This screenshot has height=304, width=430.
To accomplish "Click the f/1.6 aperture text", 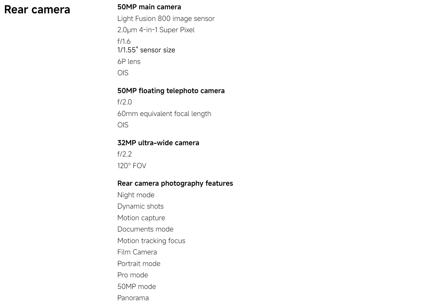I will click(124, 41).
